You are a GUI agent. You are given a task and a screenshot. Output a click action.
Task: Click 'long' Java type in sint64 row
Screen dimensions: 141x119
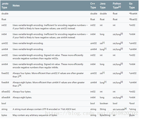coord(102,64)
